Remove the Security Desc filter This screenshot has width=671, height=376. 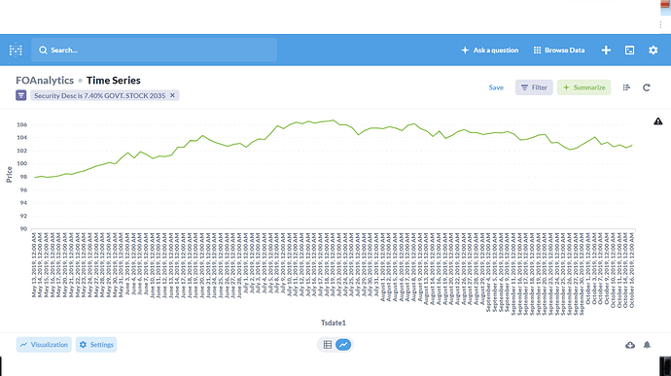coord(172,95)
